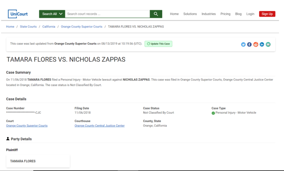284x171 pixels.
Task: Click the green info icon beside Case Type
Action: [213, 113]
